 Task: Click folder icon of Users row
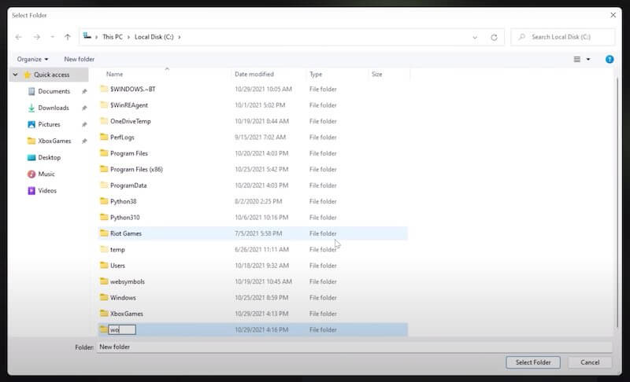click(104, 265)
